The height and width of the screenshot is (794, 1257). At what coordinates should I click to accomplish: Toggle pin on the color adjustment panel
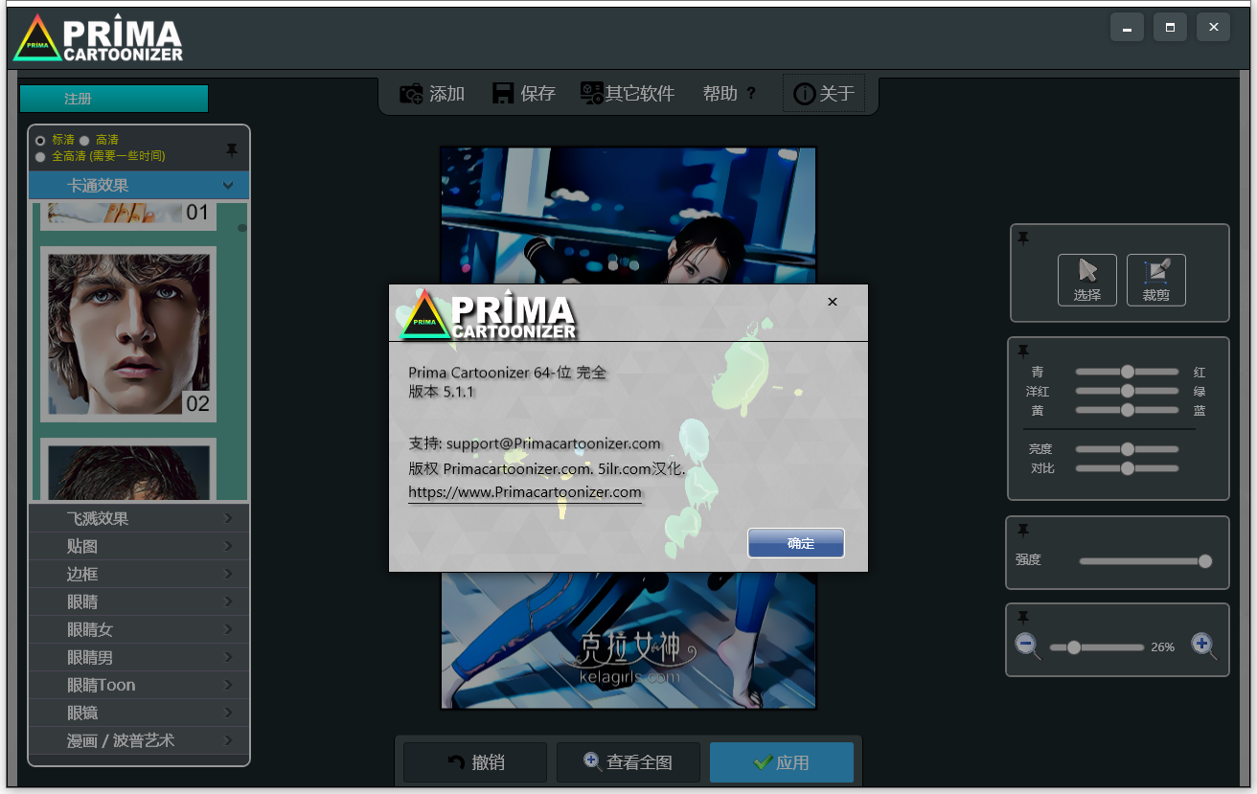point(1023,352)
